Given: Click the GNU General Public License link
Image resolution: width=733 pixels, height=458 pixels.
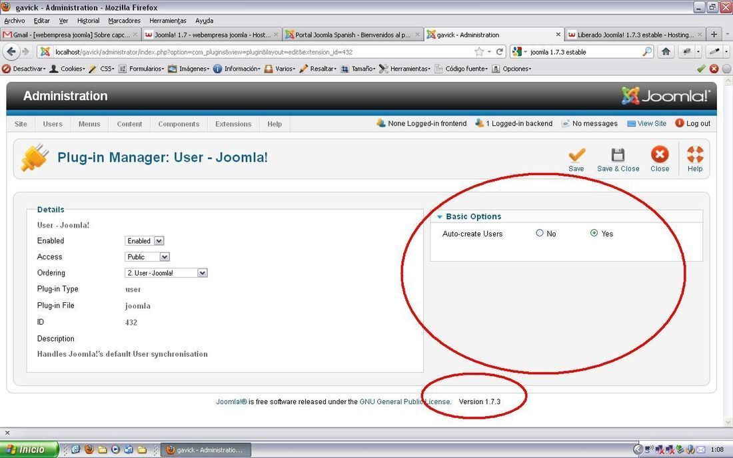Looking at the screenshot, I should click(x=405, y=401).
